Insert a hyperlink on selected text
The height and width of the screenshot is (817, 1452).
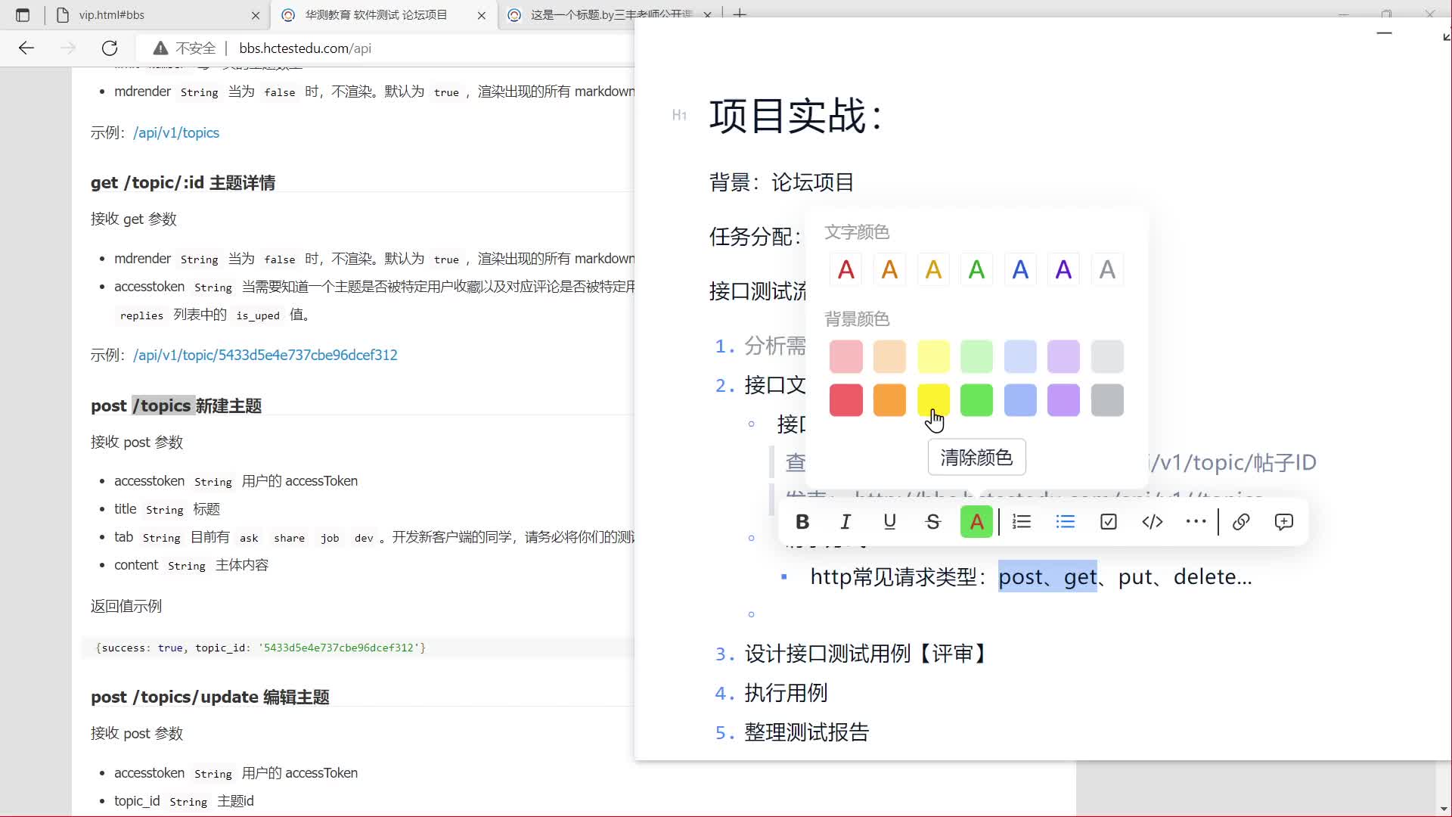click(1241, 522)
